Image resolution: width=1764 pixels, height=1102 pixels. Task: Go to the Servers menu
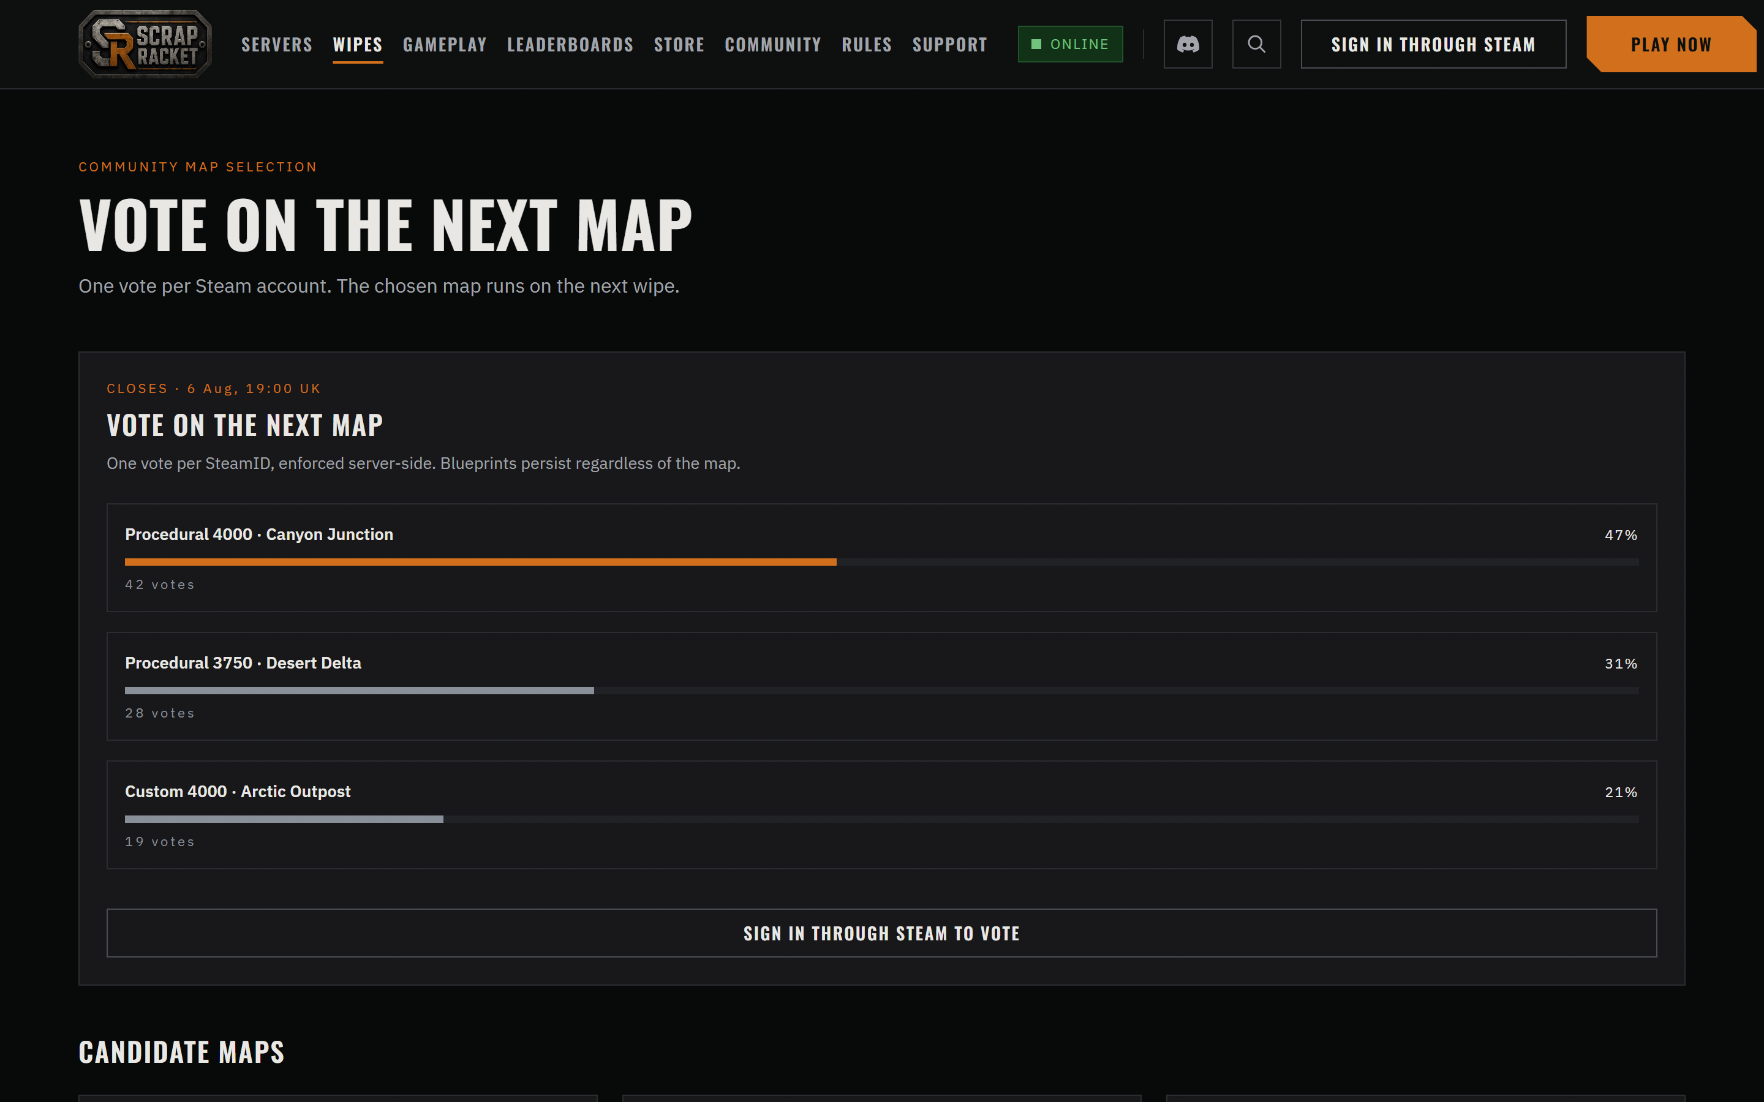tap(276, 45)
